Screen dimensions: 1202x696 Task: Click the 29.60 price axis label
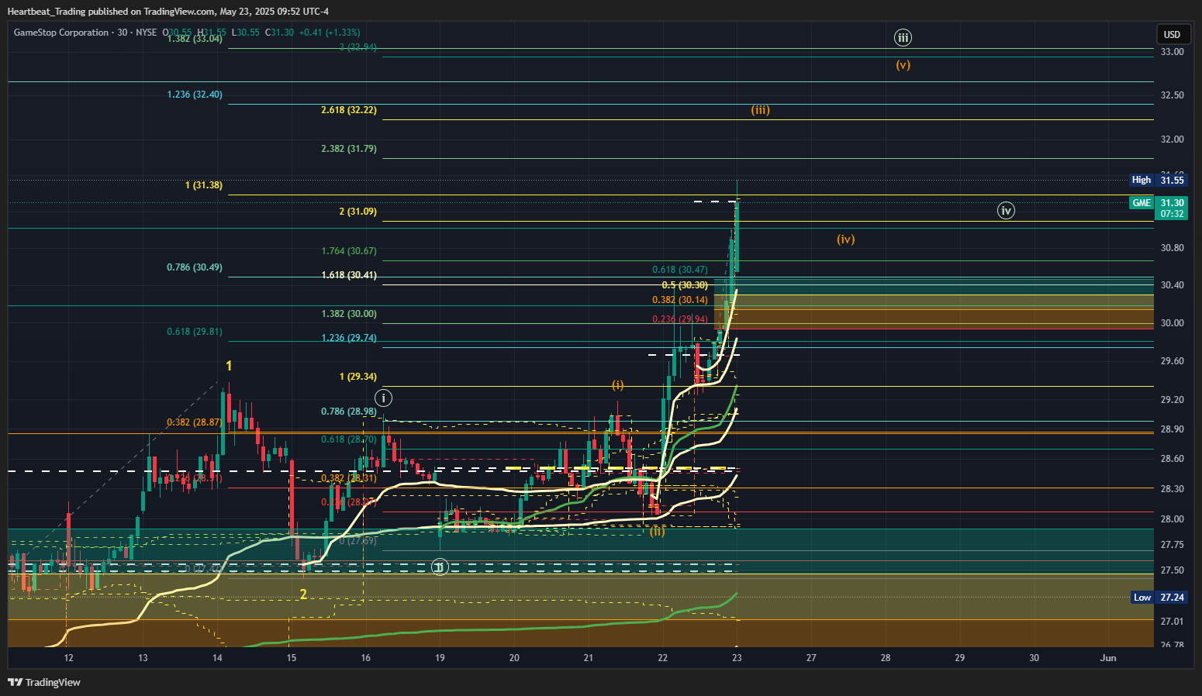[1172, 361]
